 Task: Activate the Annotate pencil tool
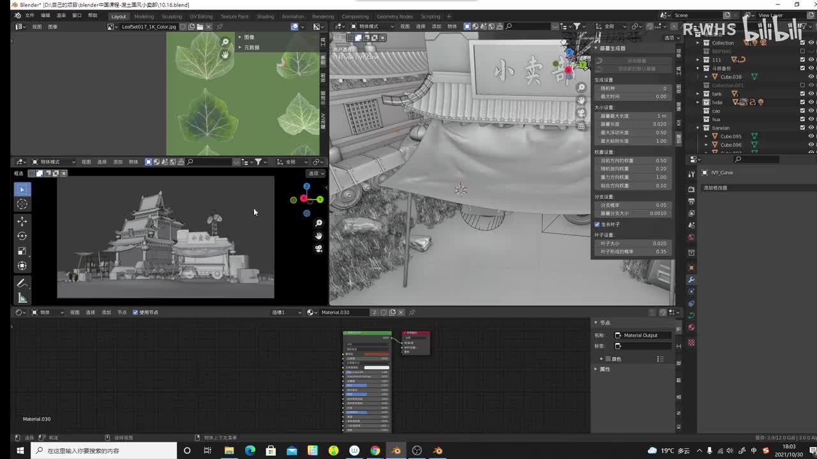(x=22, y=283)
